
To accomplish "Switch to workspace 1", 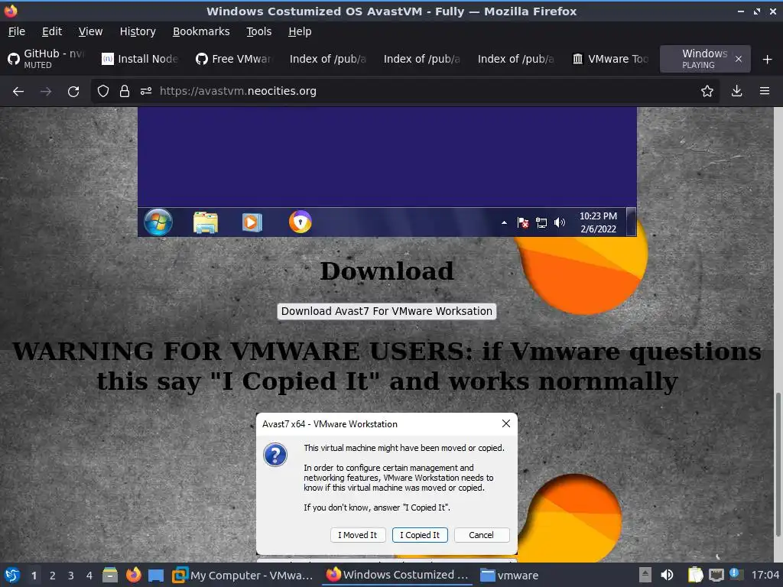I will (34, 576).
